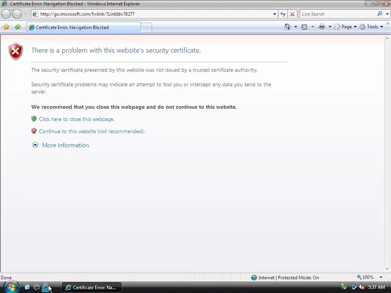Click the muted volume tray icon
Screen dimensions: 391x293
362,287
